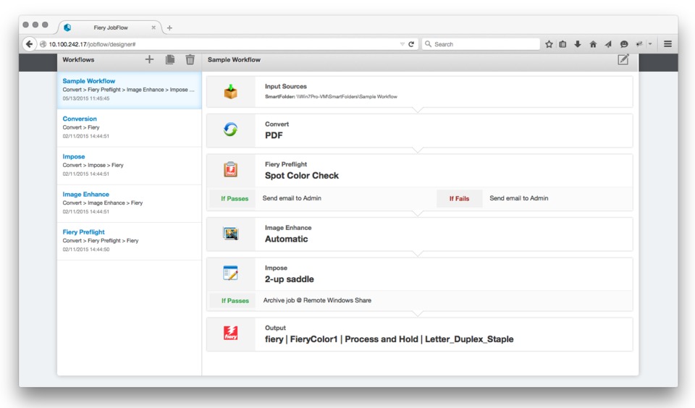This screenshot has width=695, height=408.
Task: Delete workflow using trash icon
Action: tap(190, 59)
